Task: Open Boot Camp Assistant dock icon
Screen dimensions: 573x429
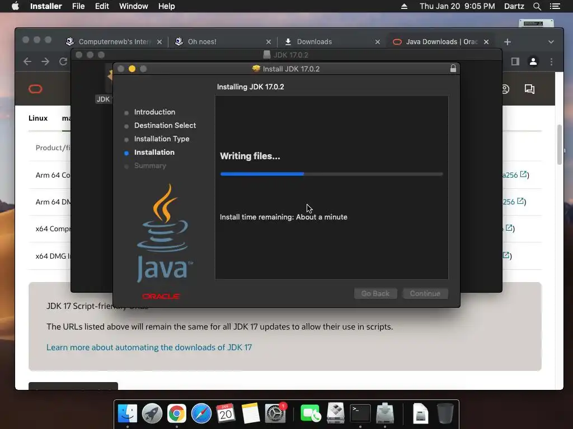Action: (x=336, y=414)
